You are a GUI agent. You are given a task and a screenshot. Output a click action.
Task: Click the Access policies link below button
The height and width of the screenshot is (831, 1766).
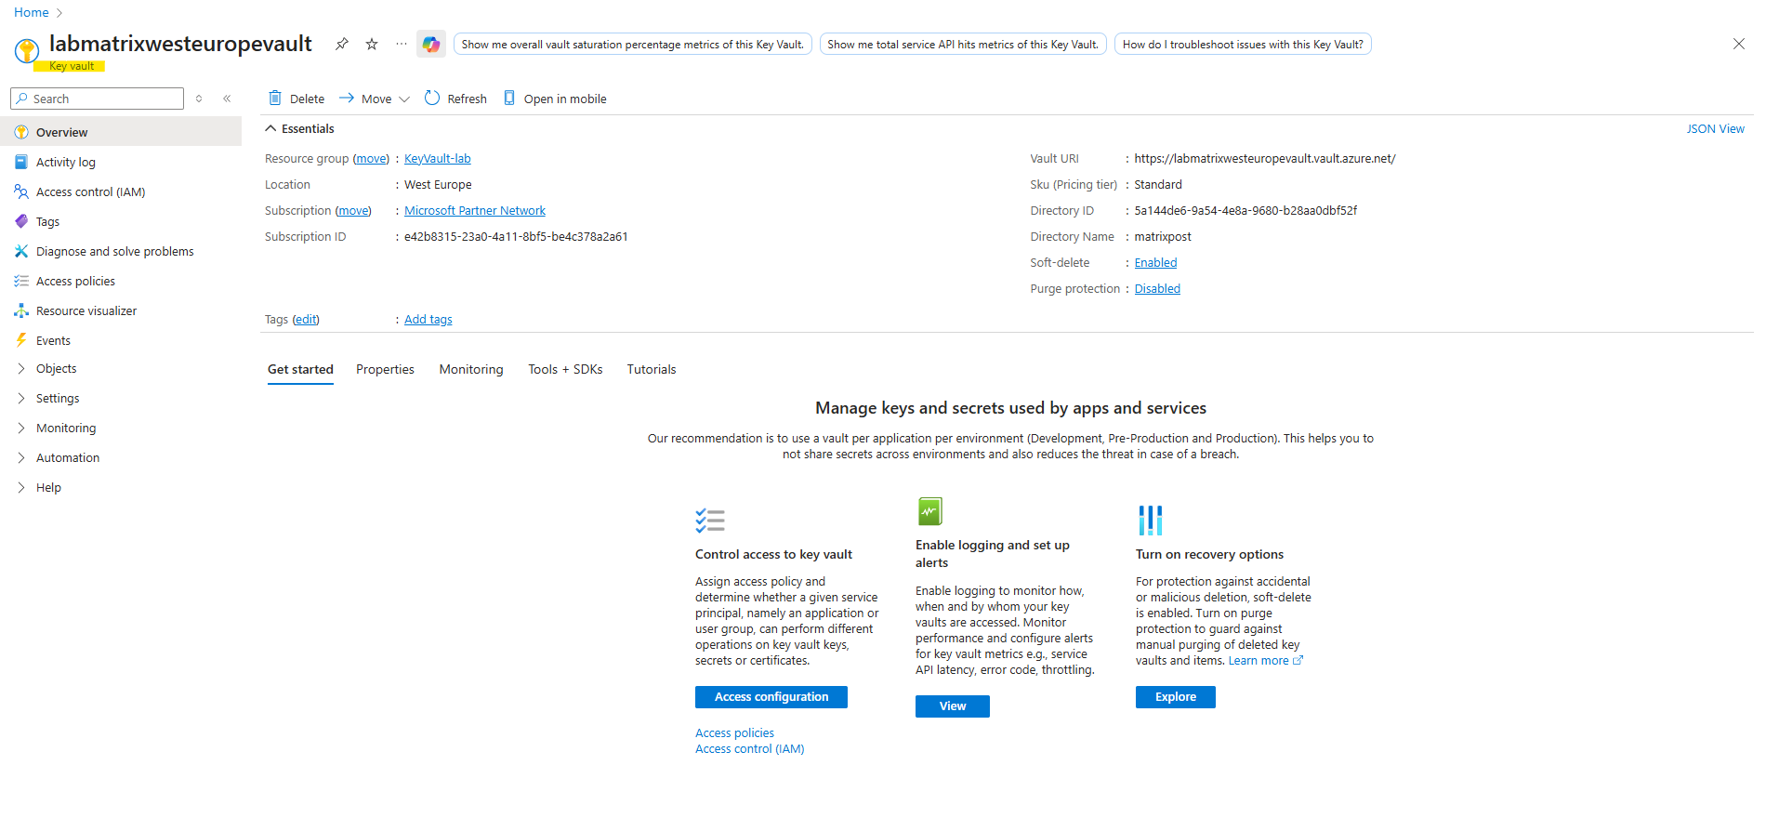coord(734,733)
